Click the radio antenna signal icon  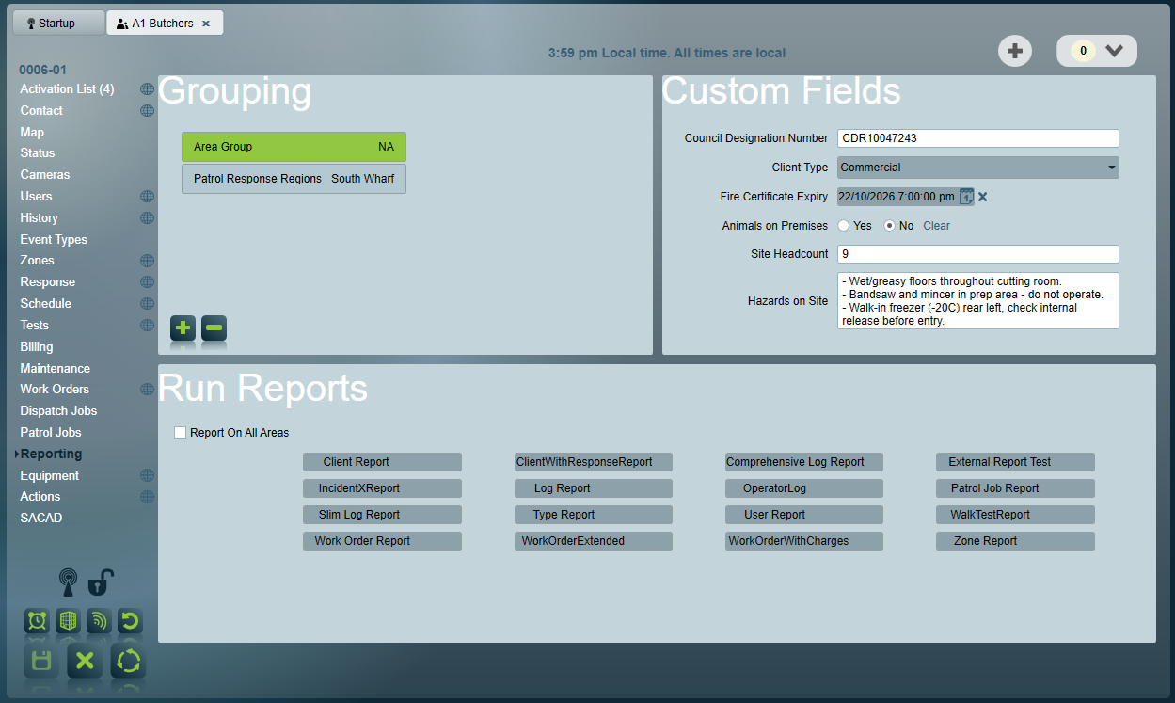(x=68, y=583)
